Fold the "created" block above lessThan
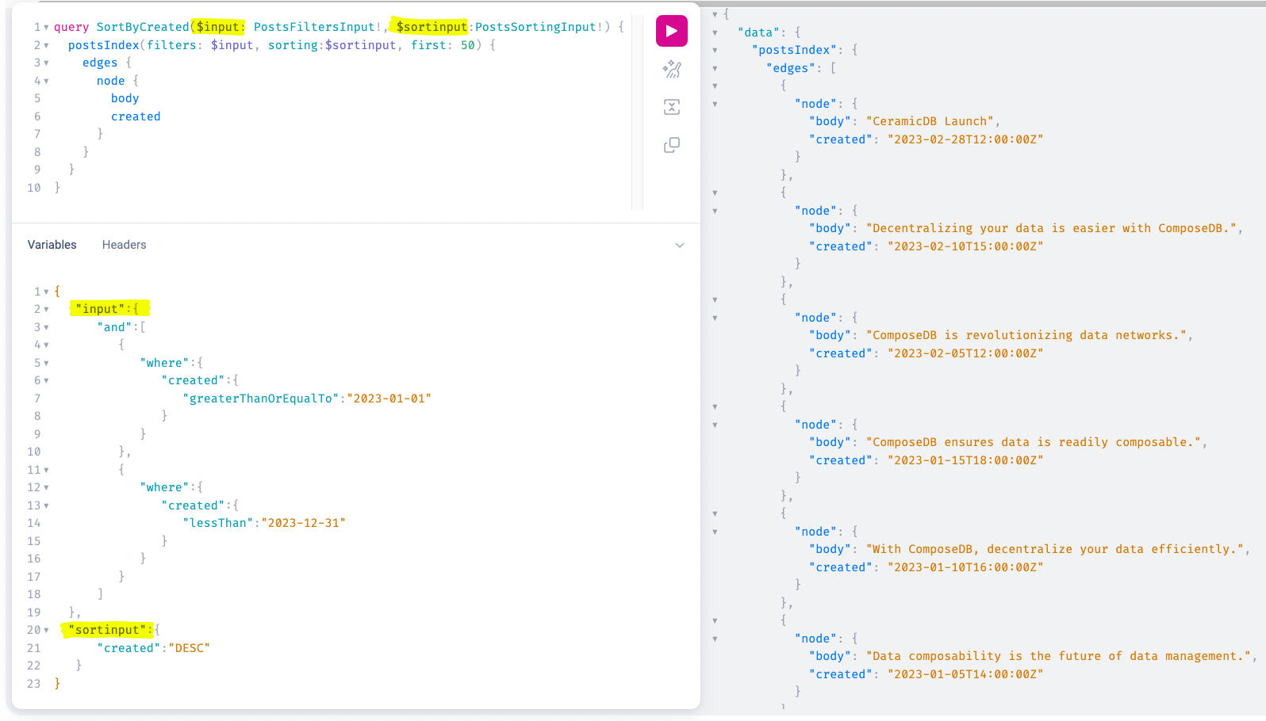The image size is (1266, 721). tap(46, 506)
